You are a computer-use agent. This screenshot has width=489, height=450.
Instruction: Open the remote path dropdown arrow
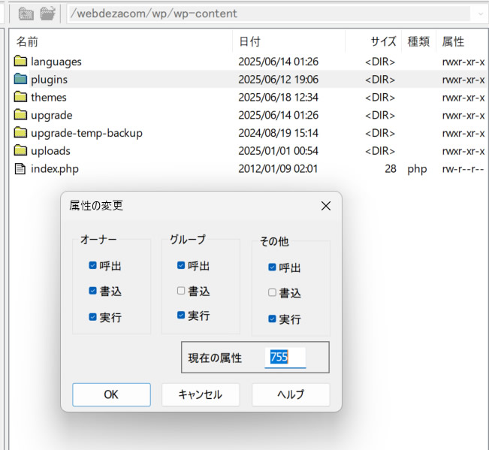[x=480, y=14]
